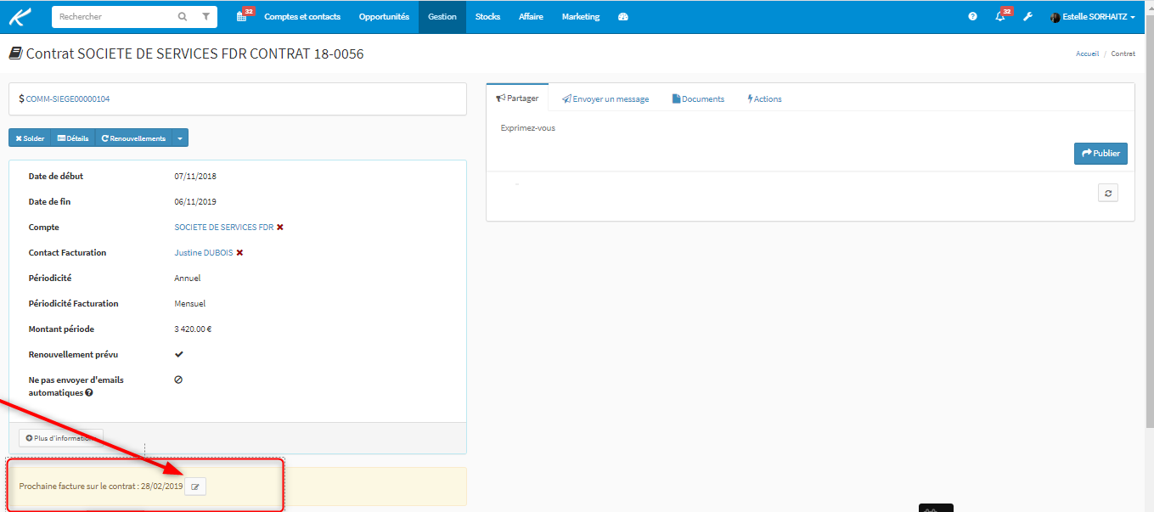Open the Affaire menu
The width and height of the screenshot is (1154, 512).
coord(531,17)
